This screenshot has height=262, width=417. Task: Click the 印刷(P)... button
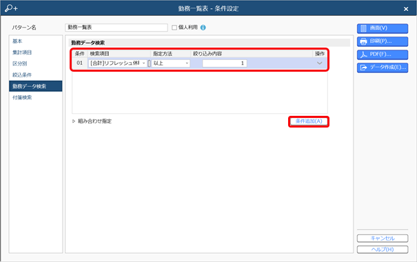383,41
